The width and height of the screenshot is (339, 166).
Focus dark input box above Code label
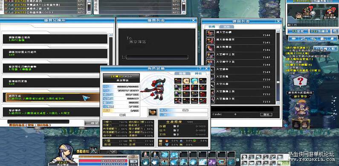pos(242,109)
